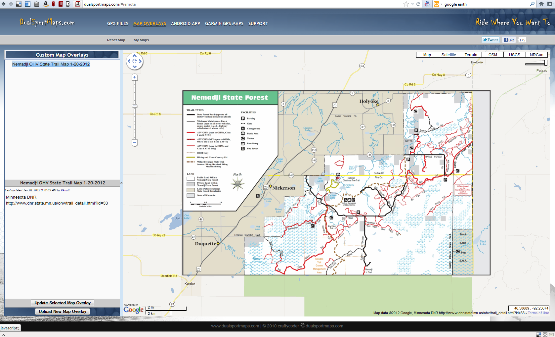Viewport: 555px width, 337px height.
Task: Reload the page with refresh icon
Action: [x=418, y=4]
